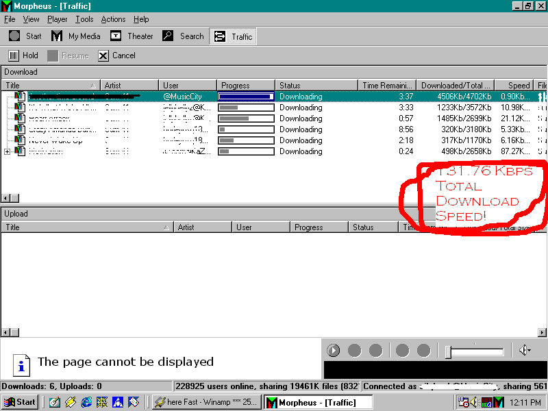Sort downloads by the Artist column
Screen dimensions: 548x411
pos(129,85)
